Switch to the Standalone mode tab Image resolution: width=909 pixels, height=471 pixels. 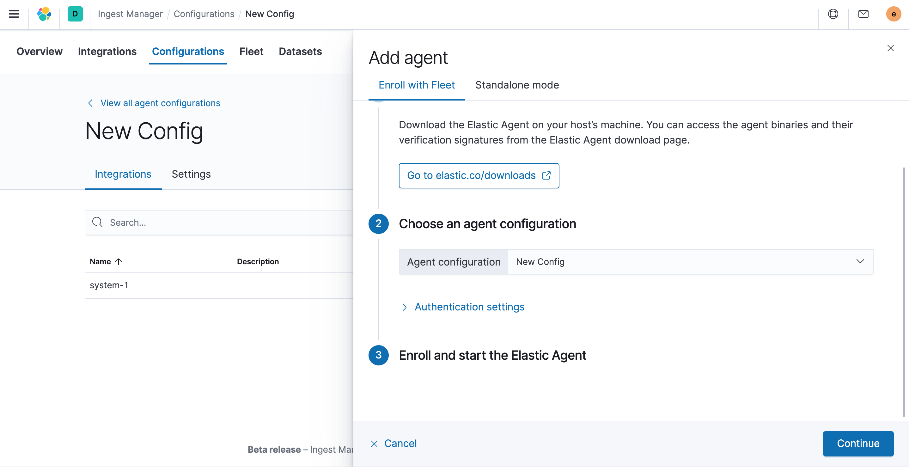point(517,85)
